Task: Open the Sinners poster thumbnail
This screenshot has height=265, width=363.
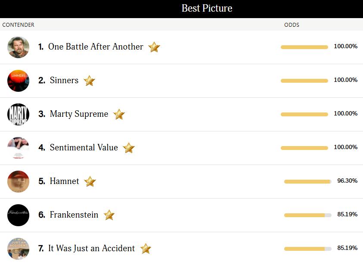Action: [18, 81]
